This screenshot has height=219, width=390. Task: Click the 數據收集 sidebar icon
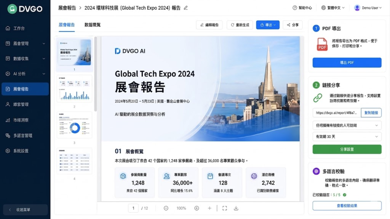pos(8,58)
